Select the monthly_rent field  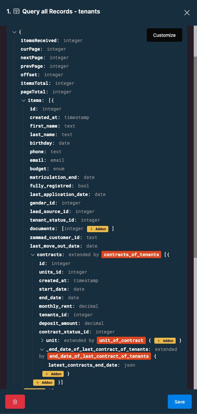tap(69, 306)
